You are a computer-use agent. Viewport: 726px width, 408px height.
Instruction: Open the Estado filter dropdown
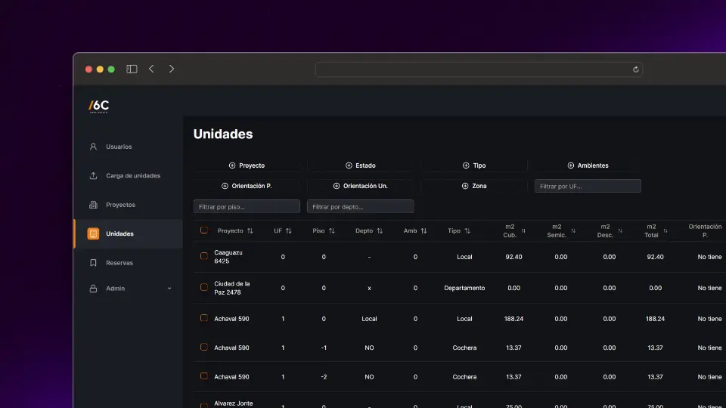tap(360, 165)
